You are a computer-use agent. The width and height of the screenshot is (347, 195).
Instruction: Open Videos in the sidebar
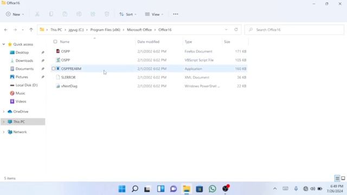(21, 101)
